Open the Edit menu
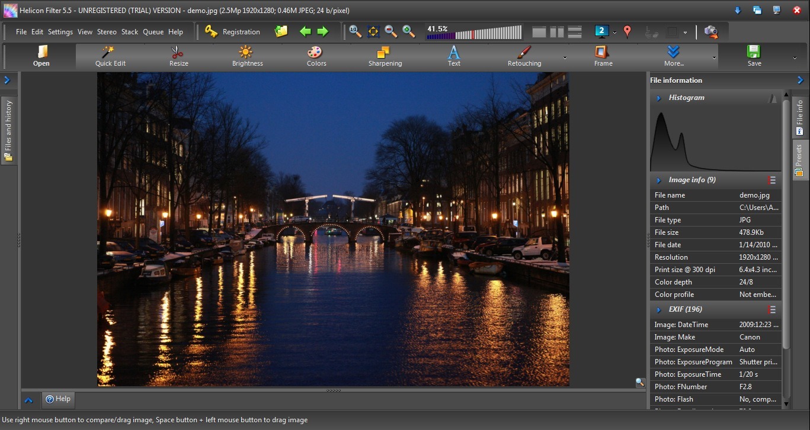 pos(37,32)
